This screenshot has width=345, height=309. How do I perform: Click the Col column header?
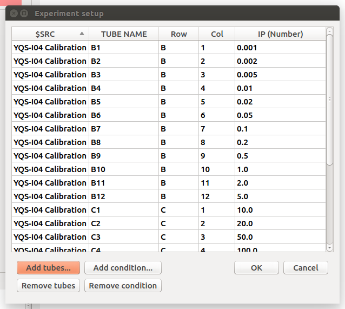coord(217,34)
